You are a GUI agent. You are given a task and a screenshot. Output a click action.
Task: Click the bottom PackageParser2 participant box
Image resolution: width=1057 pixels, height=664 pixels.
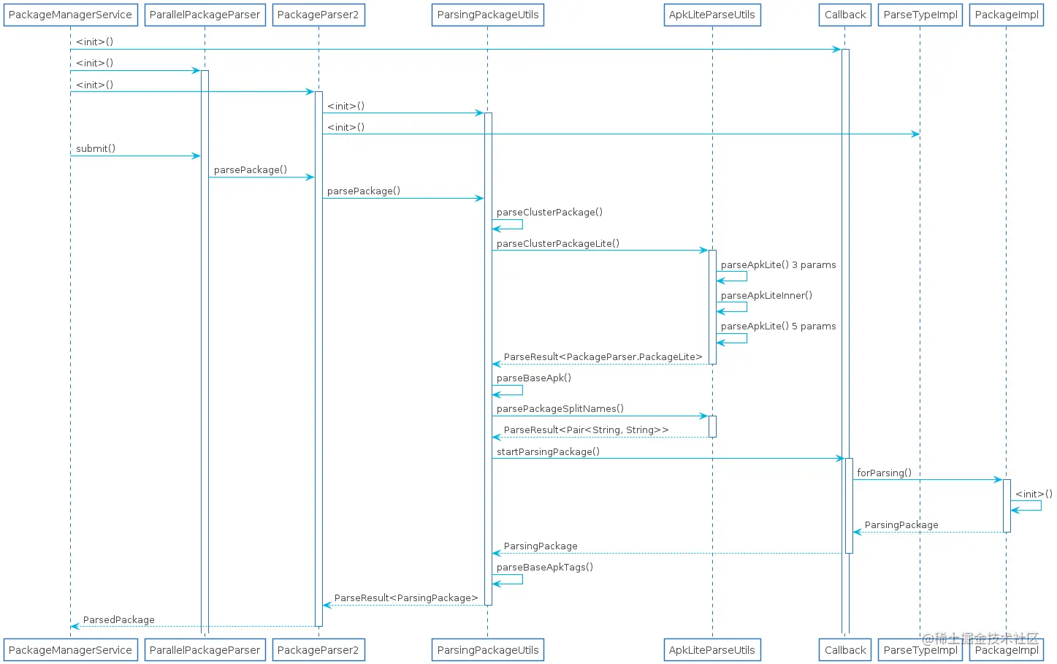tap(318, 650)
